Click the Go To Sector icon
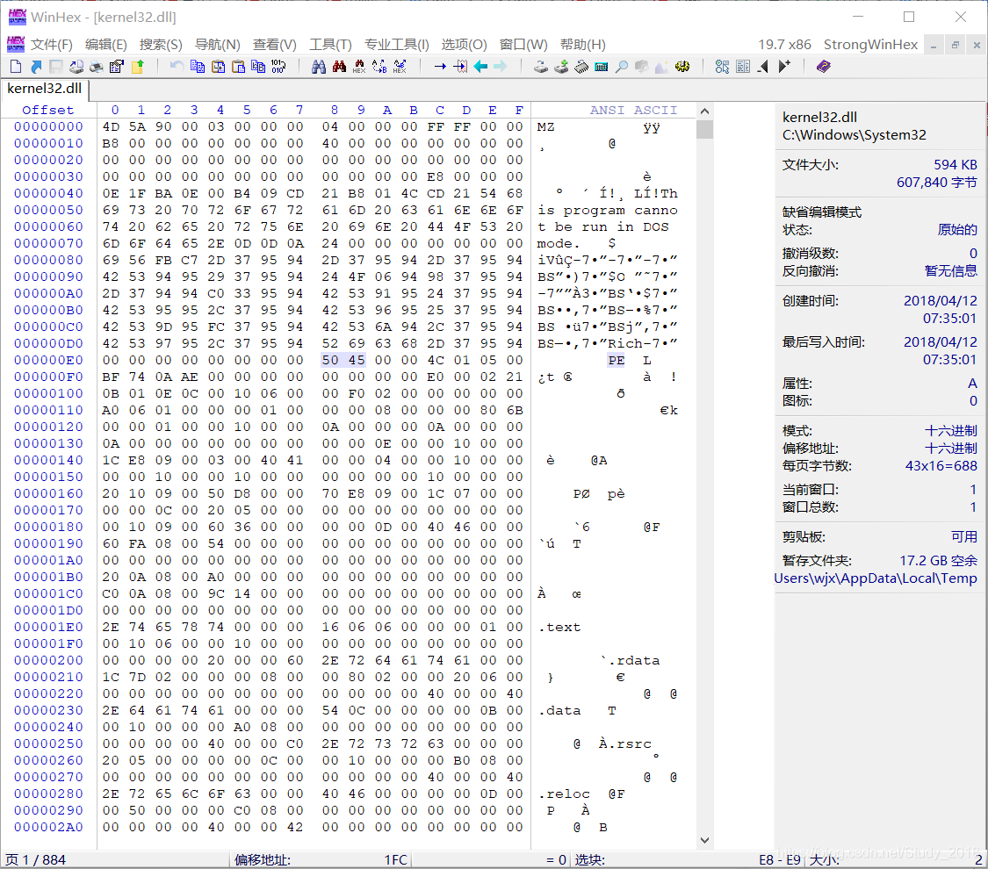Screen dimensions: 988x869 tap(460, 66)
